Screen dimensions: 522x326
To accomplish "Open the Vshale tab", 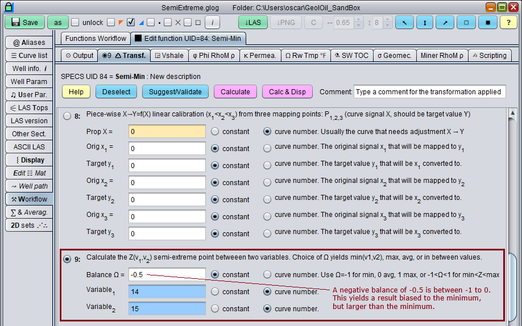I will click(169, 56).
